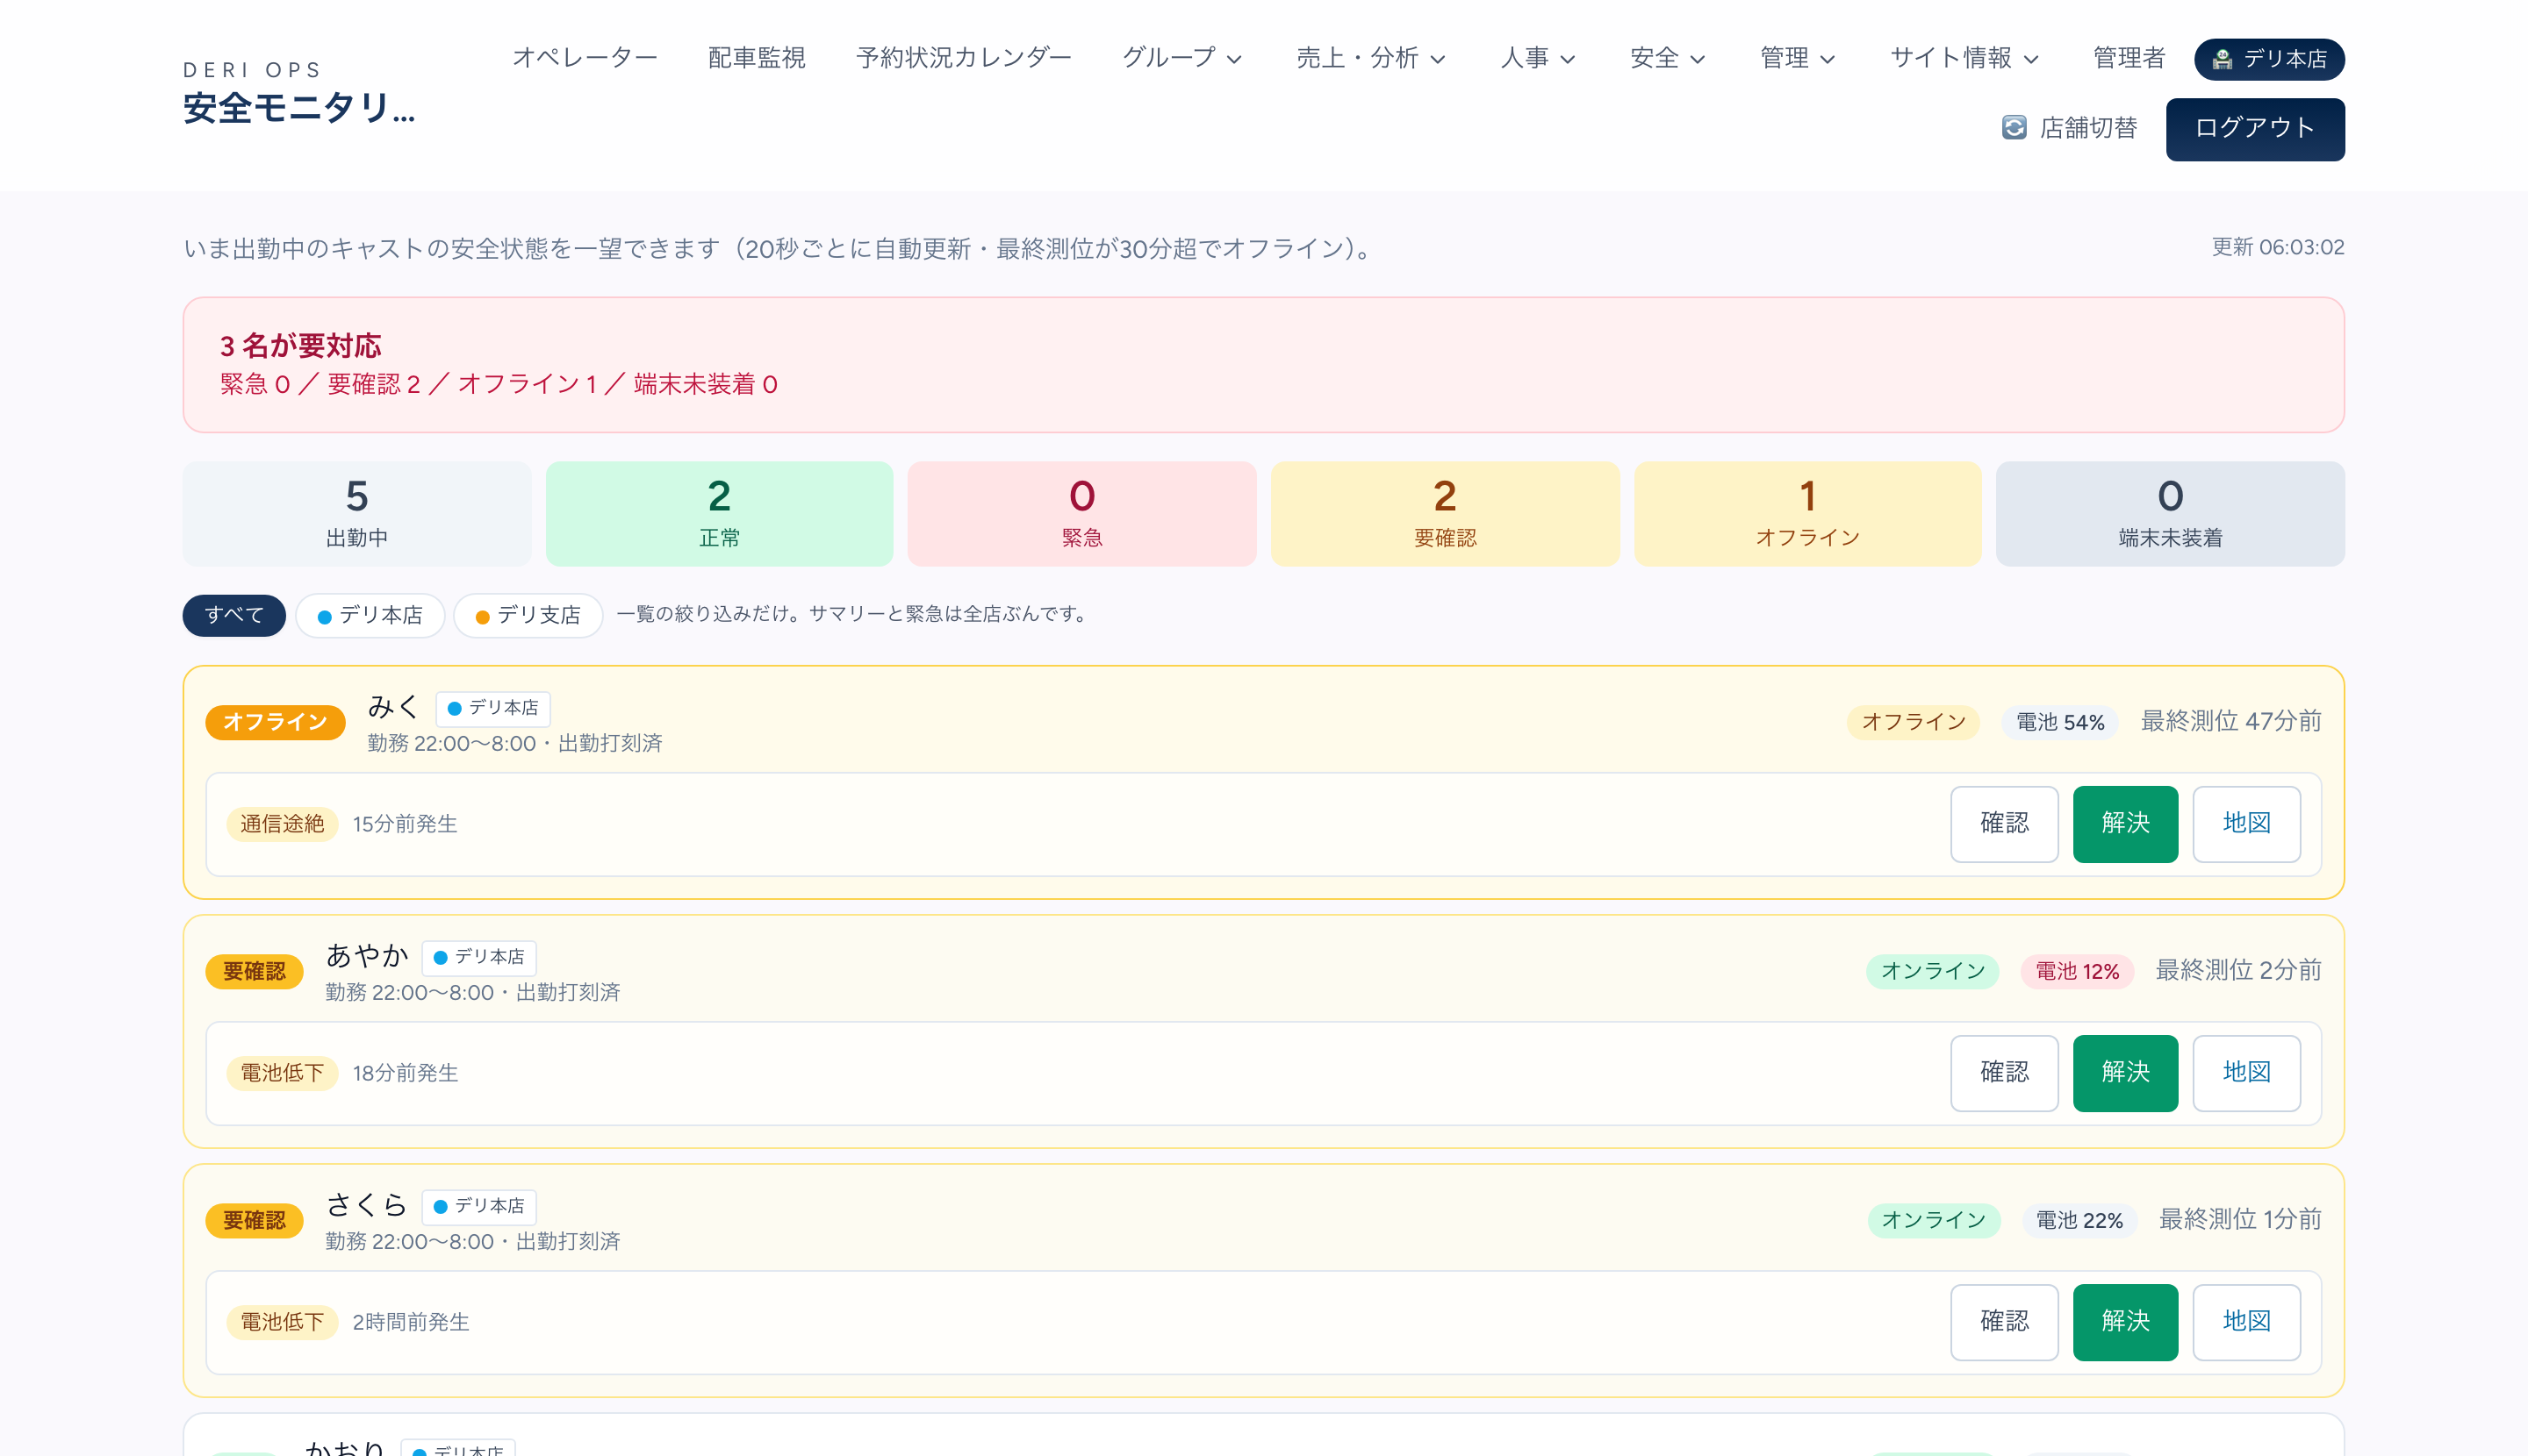This screenshot has height=1456, width=2528.
Task: Click the DERI OPS 安全モニタリ… title
Action: point(298,93)
